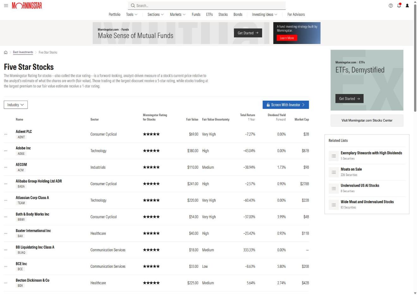Open the BB Liquidating Inc Class A link
This screenshot has height=295, width=417.
(35, 247)
